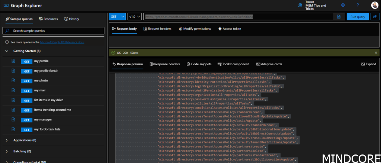Open the document icon for list items in my drive
The width and height of the screenshot is (381, 163).
click(14, 100)
